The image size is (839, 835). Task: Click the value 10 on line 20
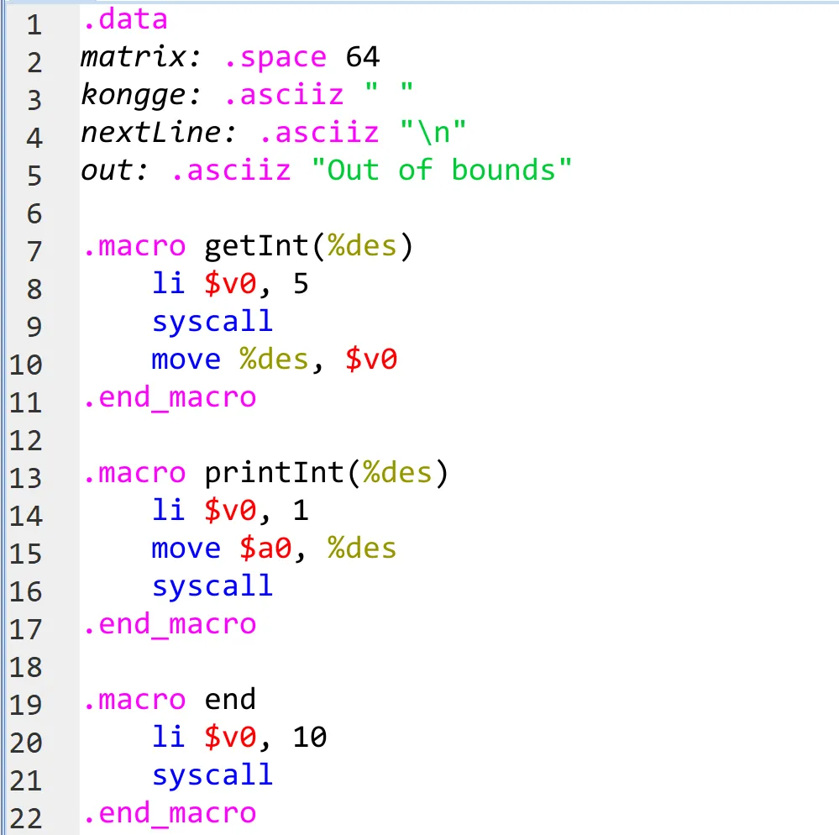pyautogui.click(x=309, y=738)
